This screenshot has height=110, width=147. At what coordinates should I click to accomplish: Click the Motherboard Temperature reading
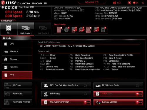[69, 11]
